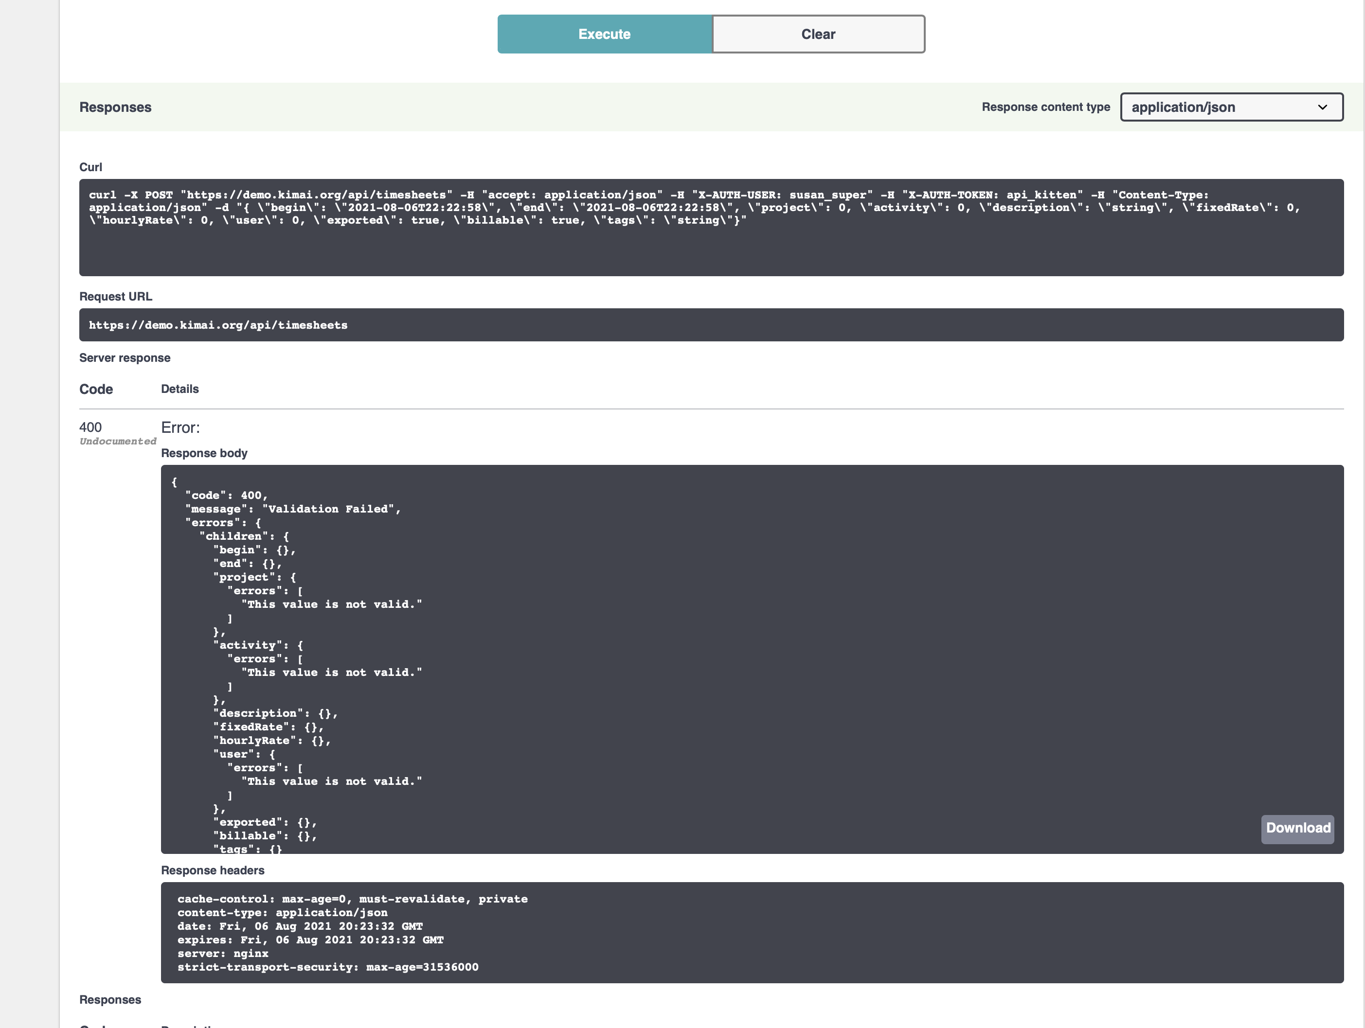Click the Request URL field
This screenshot has width=1365, height=1028.
click(710, 325)
